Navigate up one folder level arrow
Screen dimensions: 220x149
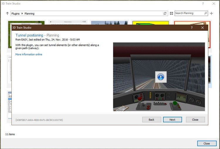tap(7, 13)
